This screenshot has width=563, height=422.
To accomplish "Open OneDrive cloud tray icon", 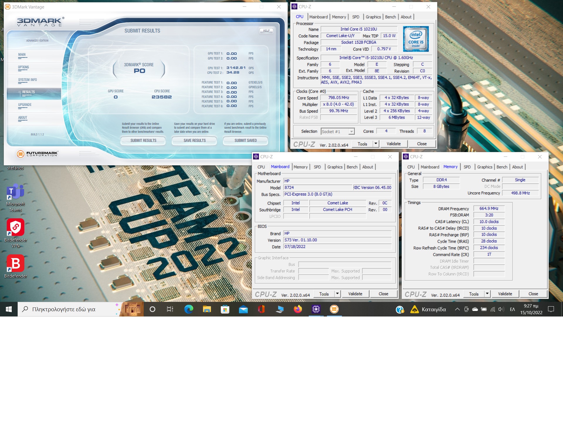I will [x=475, y=309].
